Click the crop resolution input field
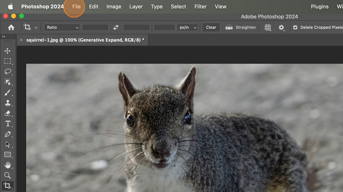This screenshot has height=192, width=343. pos(164,27)
